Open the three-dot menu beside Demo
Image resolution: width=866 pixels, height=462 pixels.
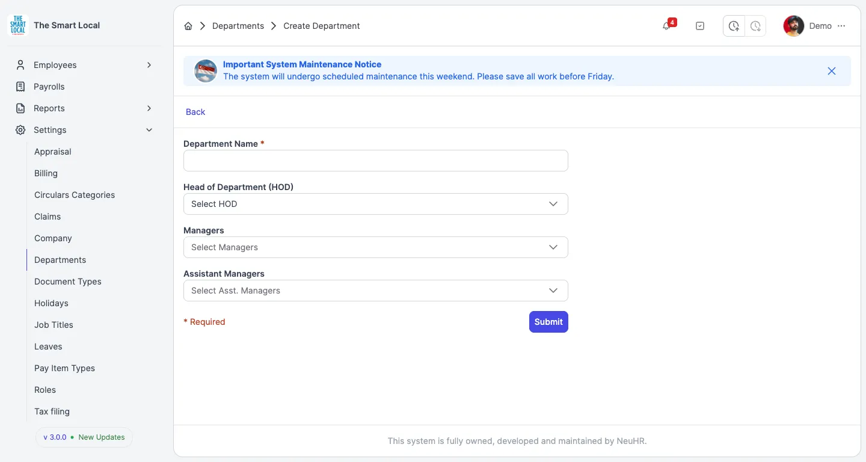[841, 26]
